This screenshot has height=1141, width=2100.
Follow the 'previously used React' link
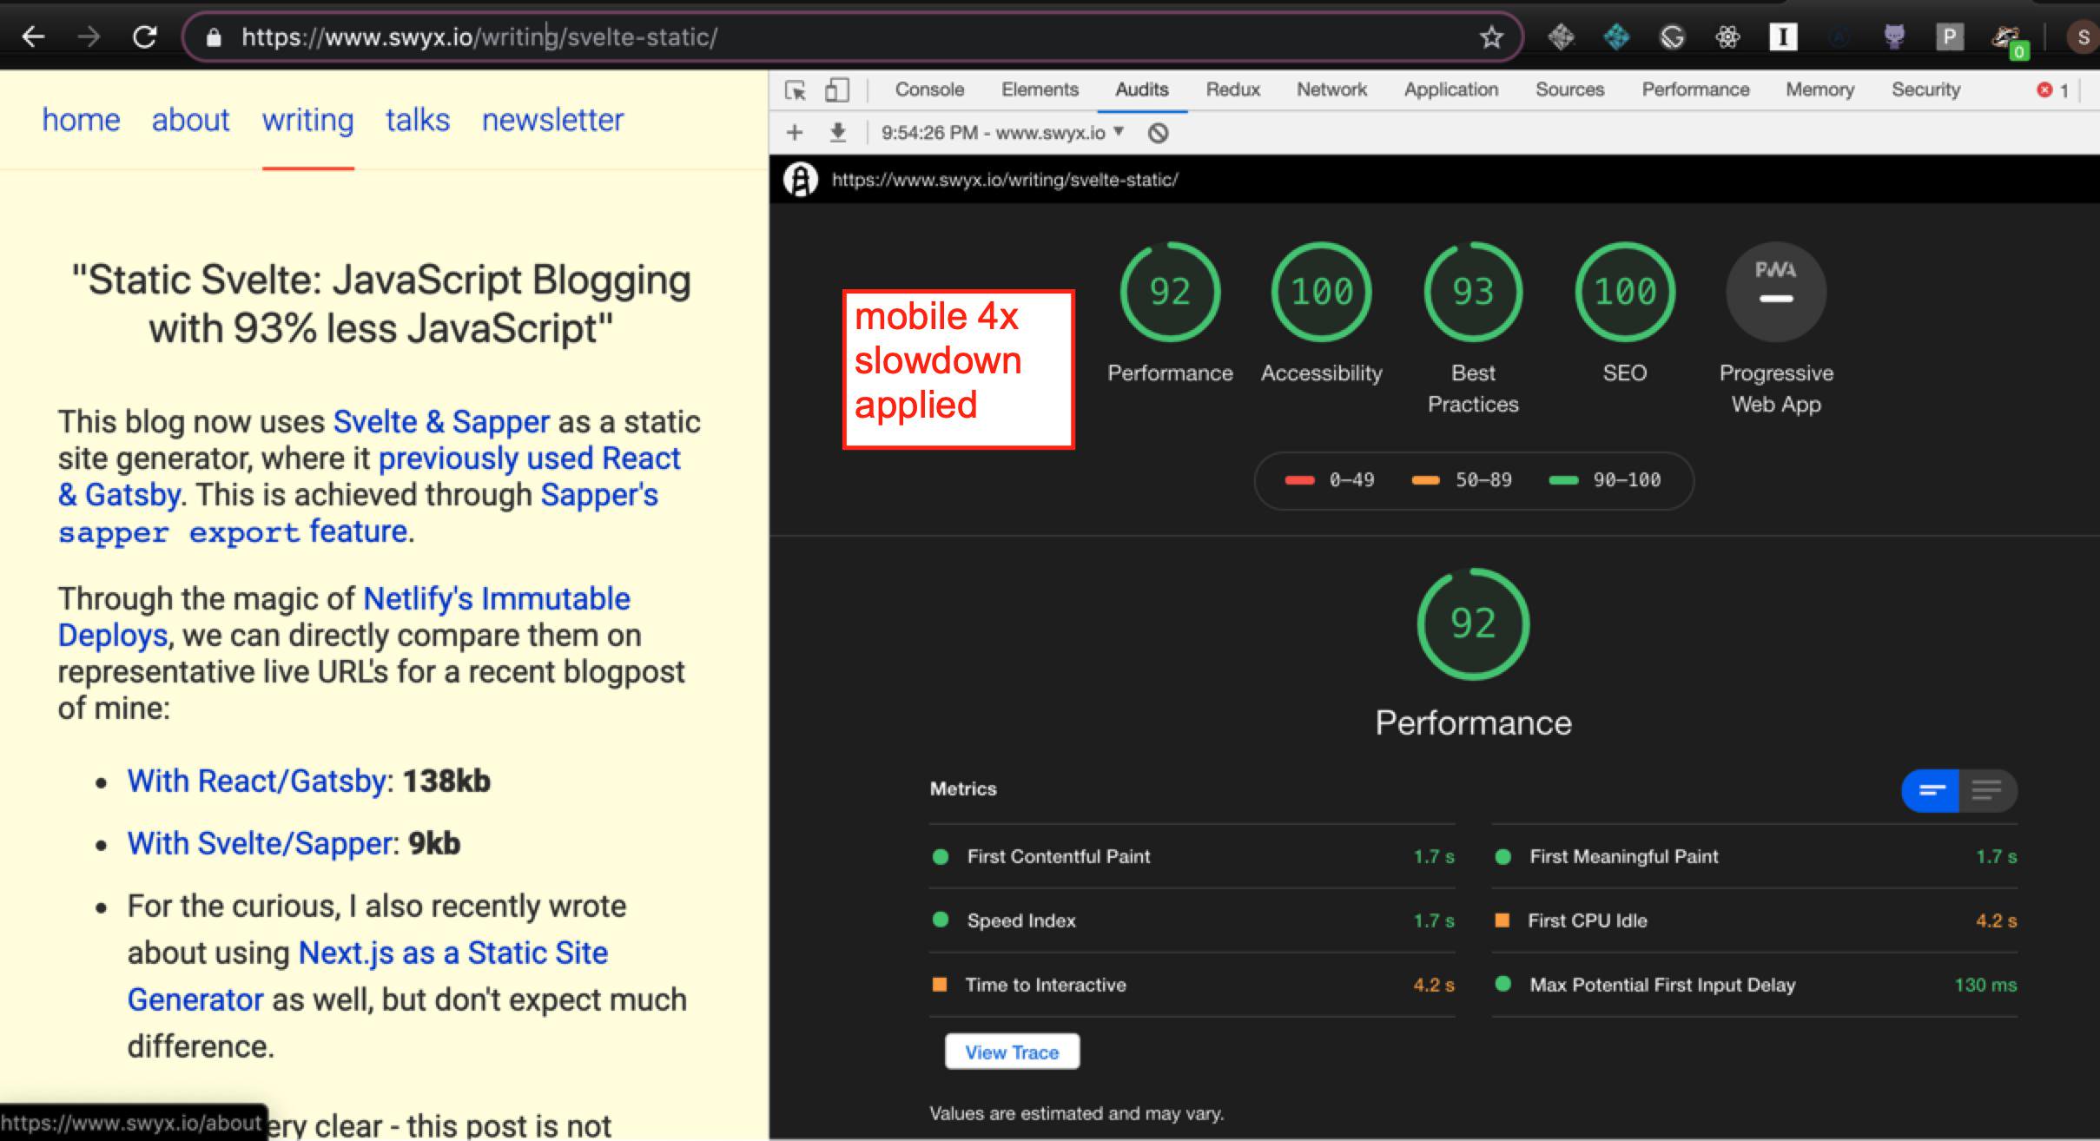tap(529, 458)
